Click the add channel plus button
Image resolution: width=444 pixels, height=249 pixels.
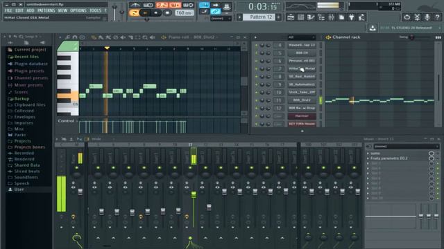tap(302, 131)
